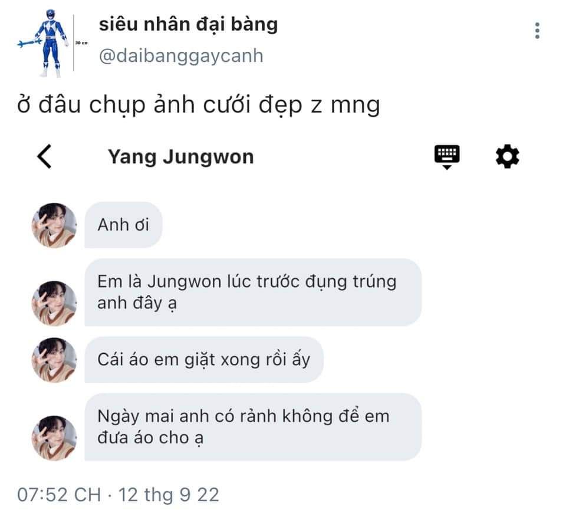Screen dimensions: 566x513
Task: Click avatar beside the đụng trúng message
Action: click(54, 303)
